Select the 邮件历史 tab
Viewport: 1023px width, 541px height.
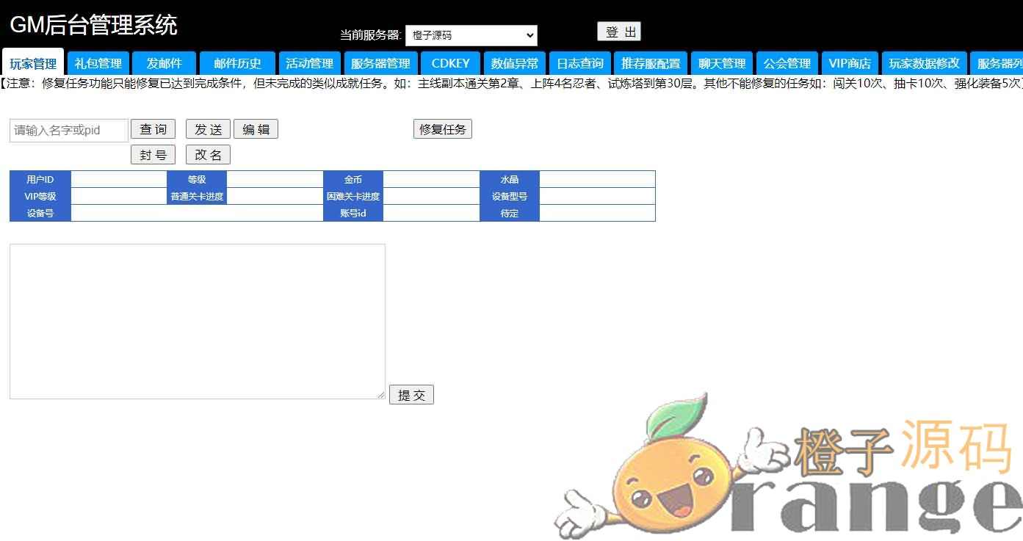(238, 63)
